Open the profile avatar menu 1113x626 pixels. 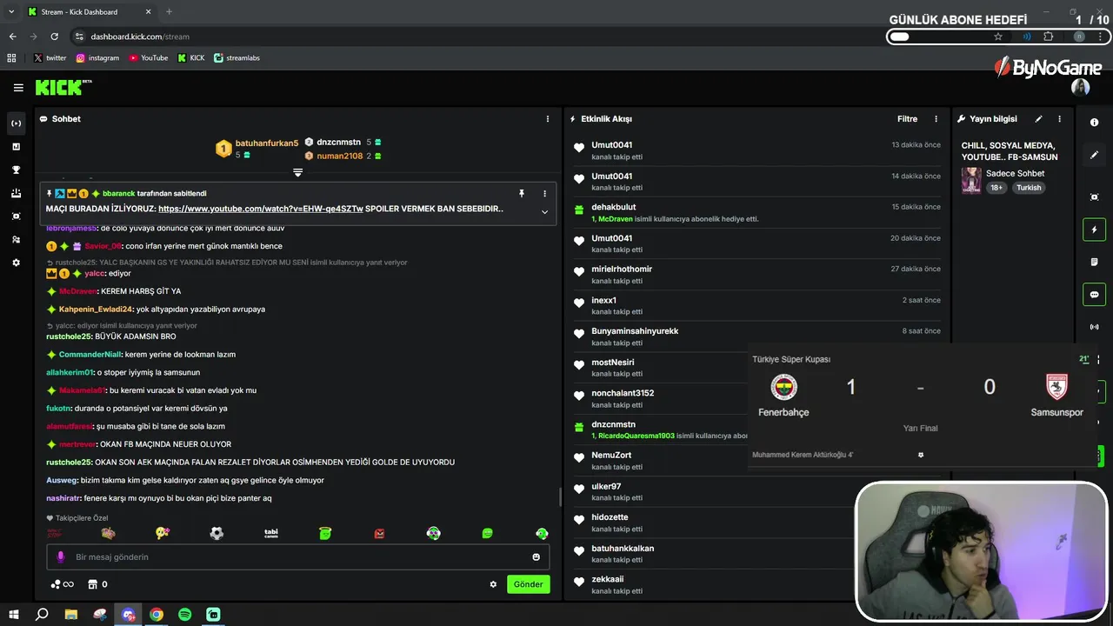point(1080,87)
